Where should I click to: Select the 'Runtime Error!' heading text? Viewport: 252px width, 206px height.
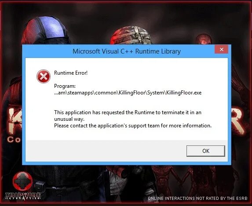click(71, 73)
